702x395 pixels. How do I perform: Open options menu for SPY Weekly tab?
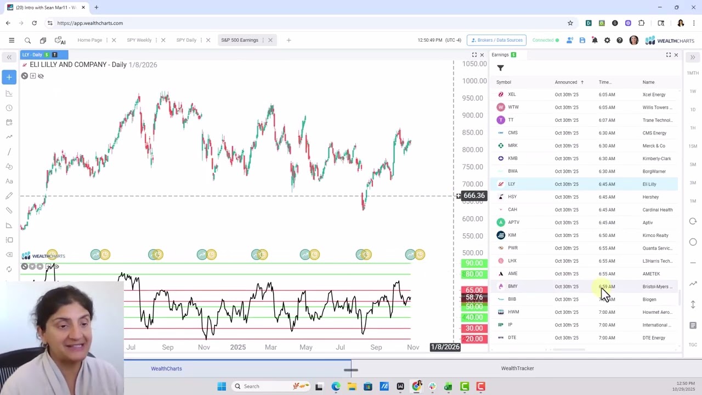[x=156, y=40]
